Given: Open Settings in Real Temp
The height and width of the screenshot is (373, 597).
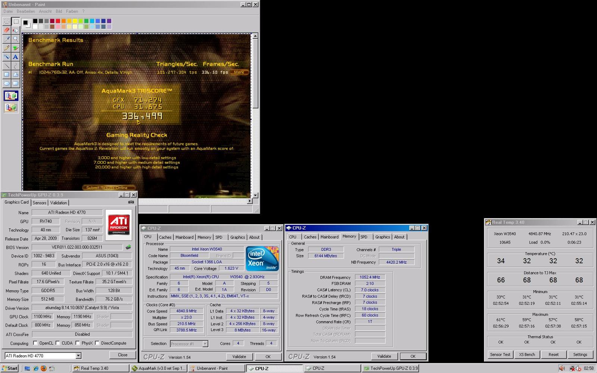Looking at the screenshot, I should 580,354.
